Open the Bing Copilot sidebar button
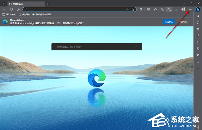This screenshot has height=130, width=202. [198, 9]
